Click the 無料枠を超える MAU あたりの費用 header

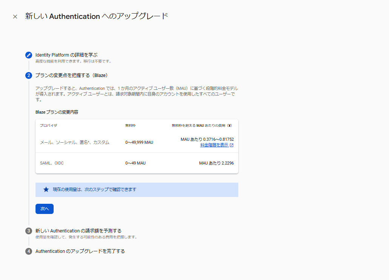click(x=202, y=125)
